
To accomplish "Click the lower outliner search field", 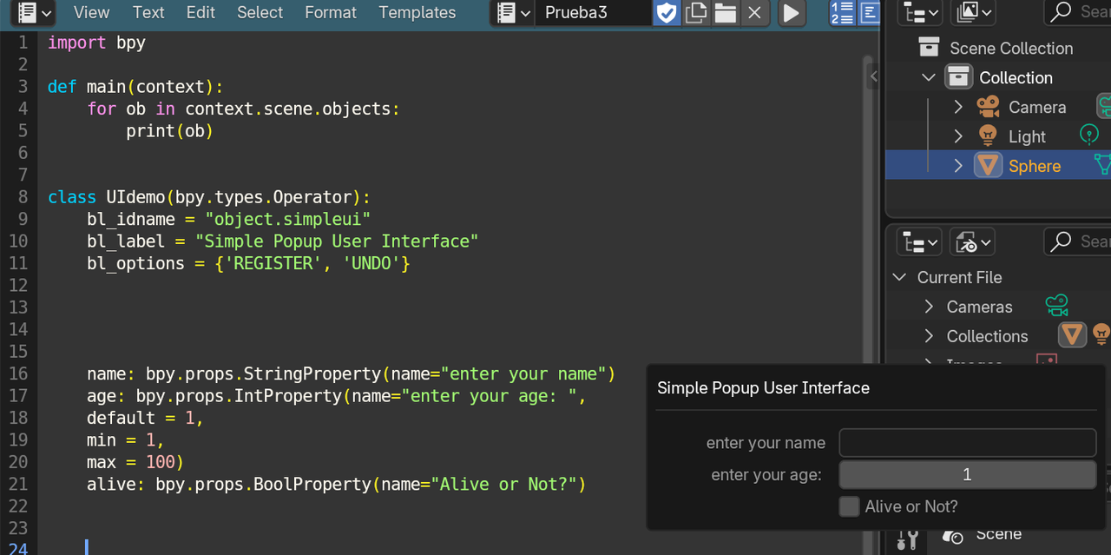I will (1077, 241).
